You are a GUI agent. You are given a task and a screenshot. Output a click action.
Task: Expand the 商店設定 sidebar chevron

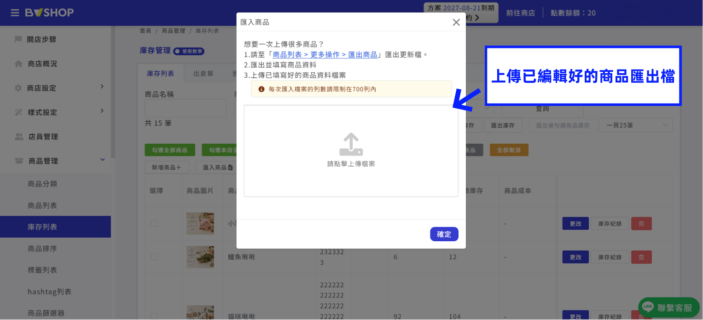tap(102, 87)
